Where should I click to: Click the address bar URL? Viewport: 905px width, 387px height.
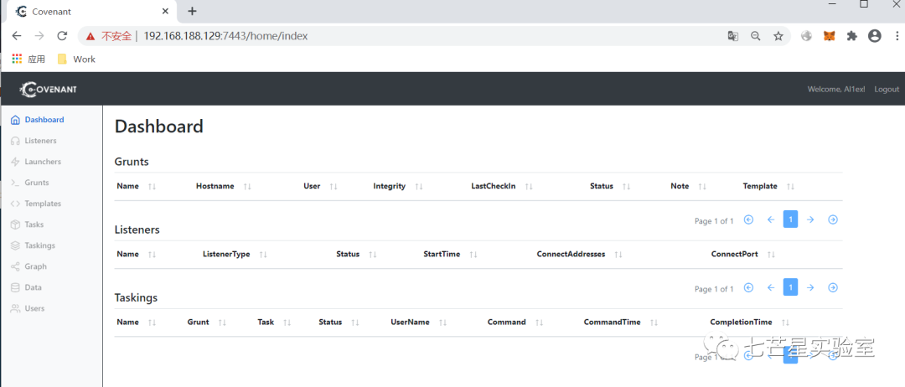[x=225, y=36]
